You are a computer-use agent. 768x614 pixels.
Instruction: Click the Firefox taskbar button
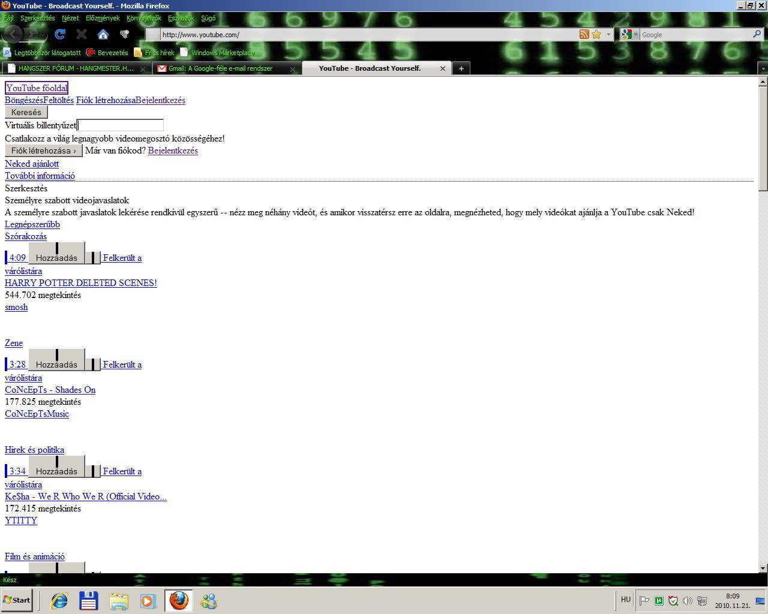click(178, 600)
